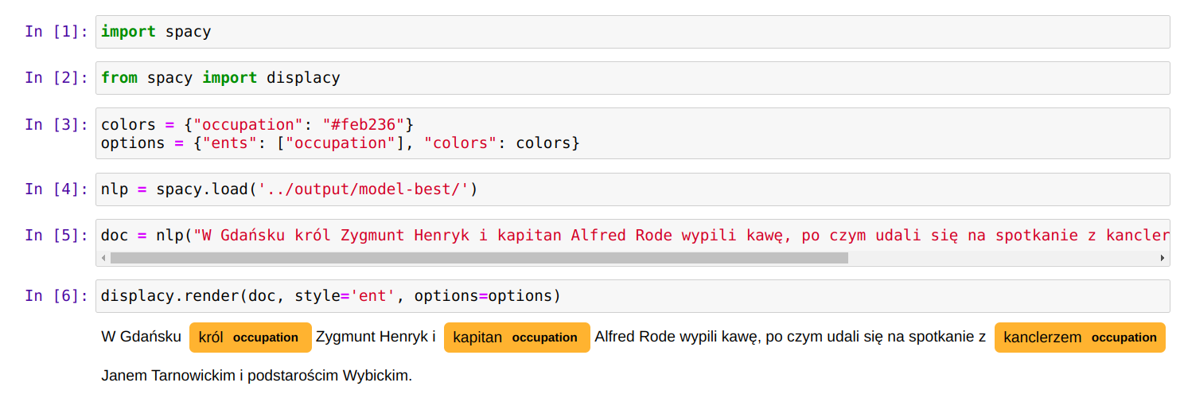This screenshot has height=402, width=1184.
Task: Select the In [6] cell prompt
Action: (56, 296)
